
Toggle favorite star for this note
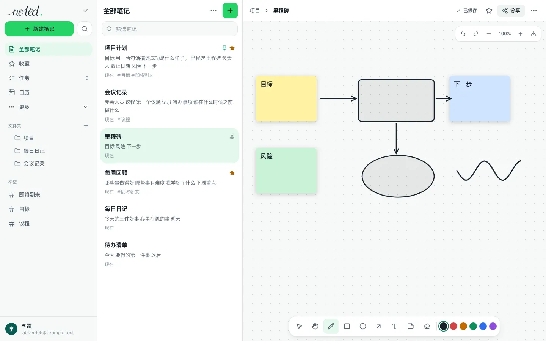489,11
